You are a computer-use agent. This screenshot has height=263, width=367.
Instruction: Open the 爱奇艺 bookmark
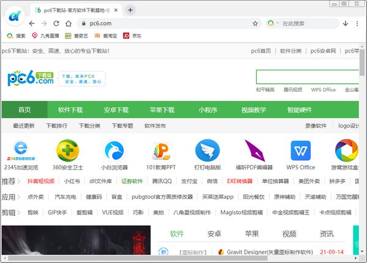76,36
